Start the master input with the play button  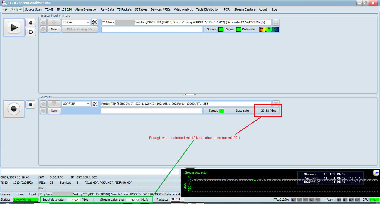click(14, 28)
